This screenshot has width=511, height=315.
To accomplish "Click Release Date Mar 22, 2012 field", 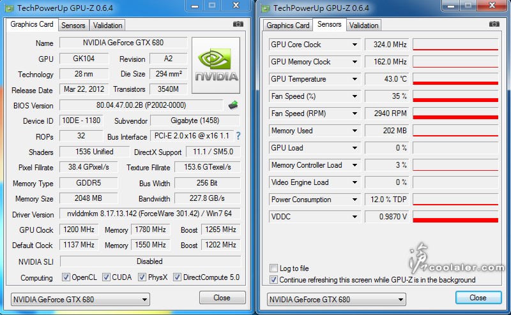I will [x=84, y=89].
